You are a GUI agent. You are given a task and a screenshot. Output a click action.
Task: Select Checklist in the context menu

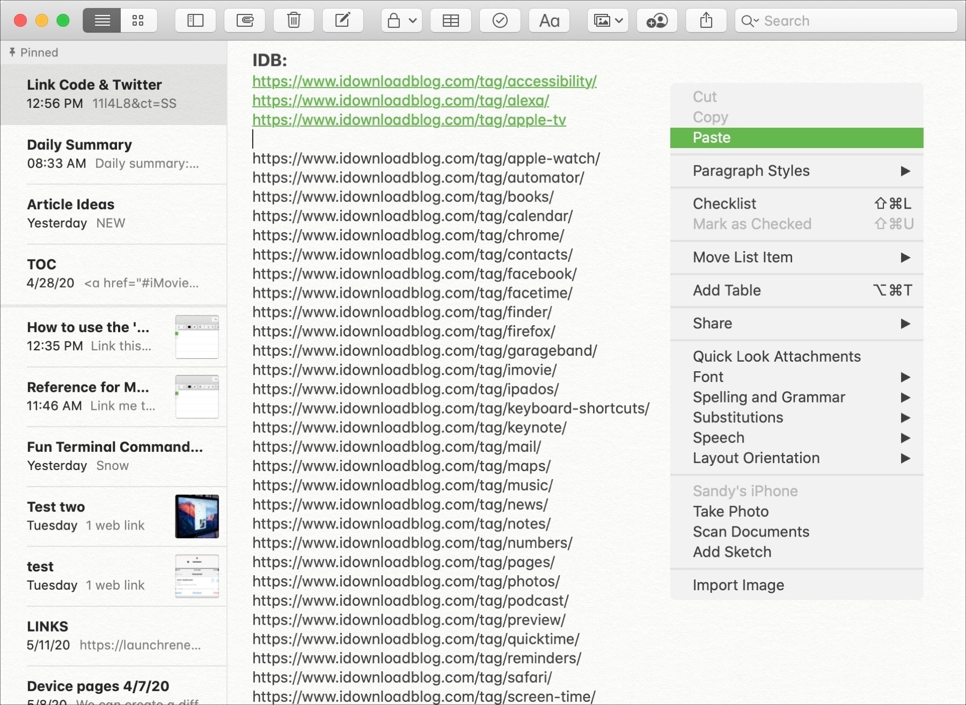pos(796,203)
